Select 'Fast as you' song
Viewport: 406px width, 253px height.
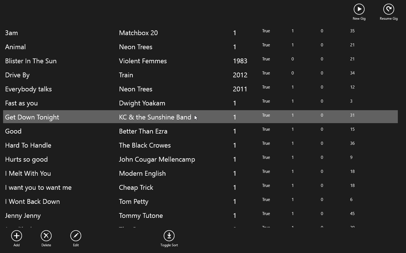tap(21, 103)
